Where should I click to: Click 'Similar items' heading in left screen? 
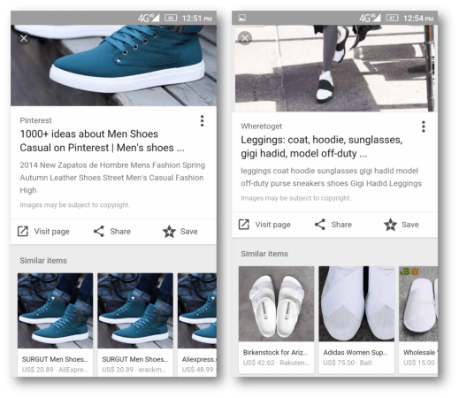pos(43,261)
